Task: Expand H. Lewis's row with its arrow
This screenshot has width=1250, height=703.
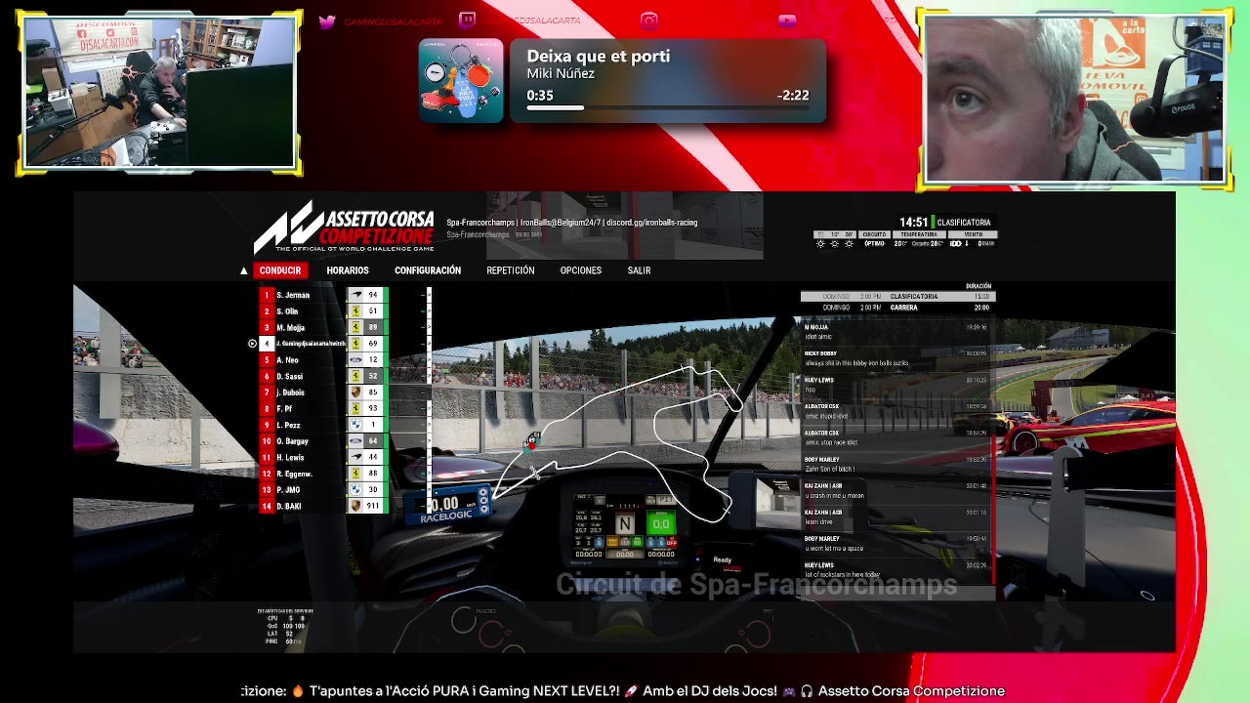Action: (x=429, y=457)
